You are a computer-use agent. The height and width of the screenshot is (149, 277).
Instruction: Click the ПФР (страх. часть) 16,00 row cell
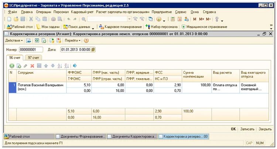pyautogui.click(x=108, y=90)
